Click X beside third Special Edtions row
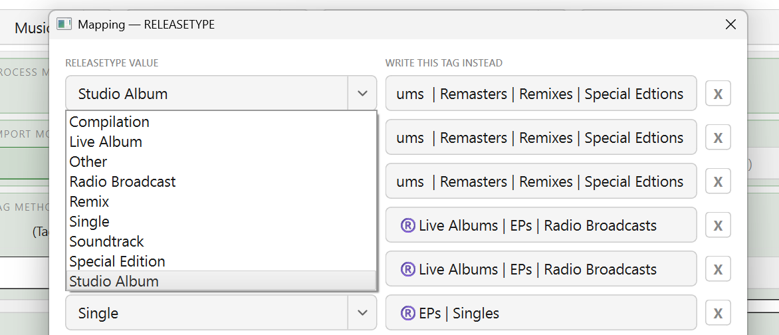Image resolution: width=779 pixels, height=335 pixels. (x=718, y=181)
